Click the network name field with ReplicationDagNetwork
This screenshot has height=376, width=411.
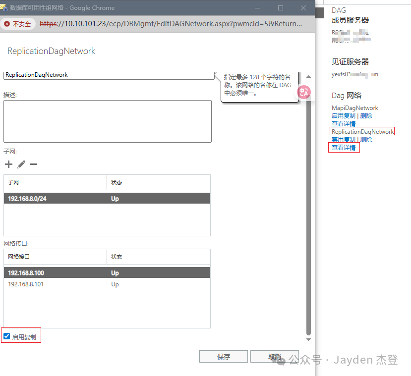108,75
